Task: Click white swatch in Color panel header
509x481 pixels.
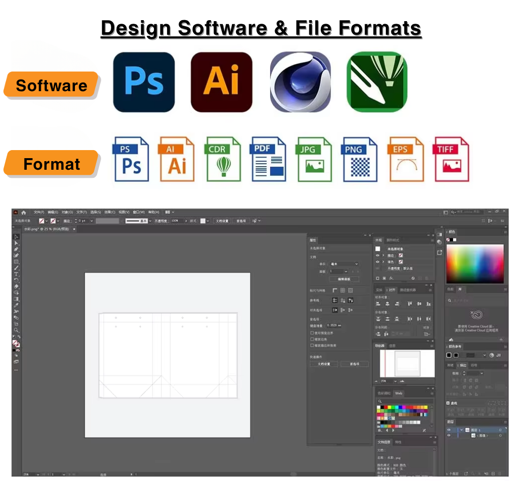Action: click(x=455, y=240)
